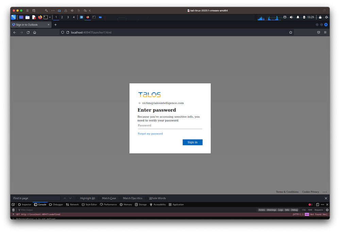Open the Debugger tab
Screen dimensions: 340x233
[56, 204]
